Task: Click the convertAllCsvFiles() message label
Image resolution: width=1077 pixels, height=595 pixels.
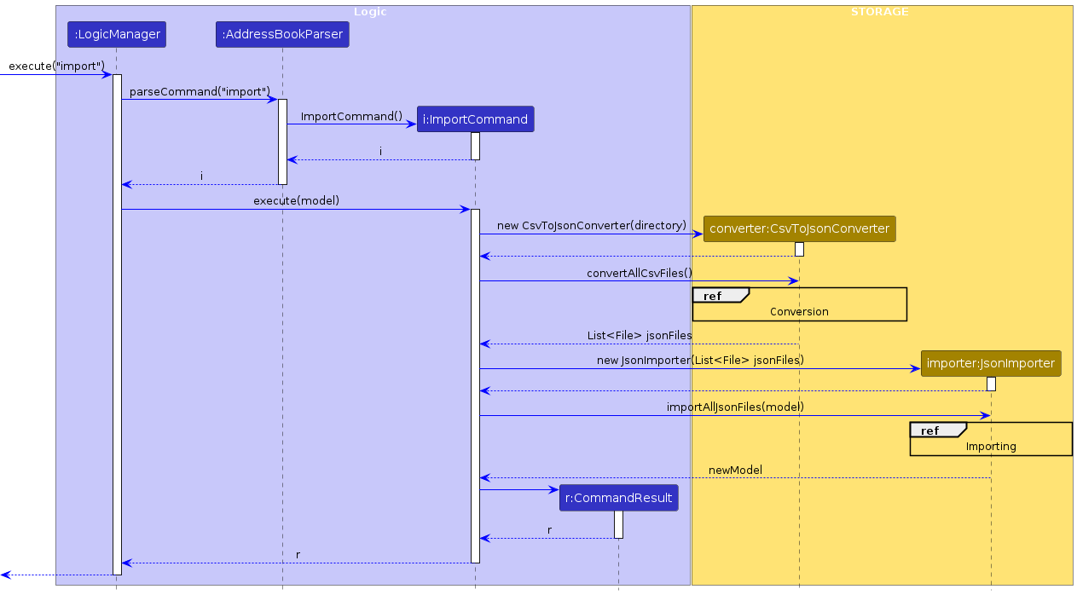Action: pos(640,274)
